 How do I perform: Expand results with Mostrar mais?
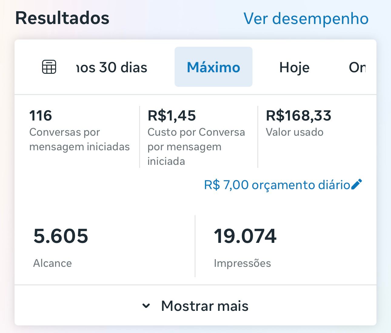coord(205,306)
